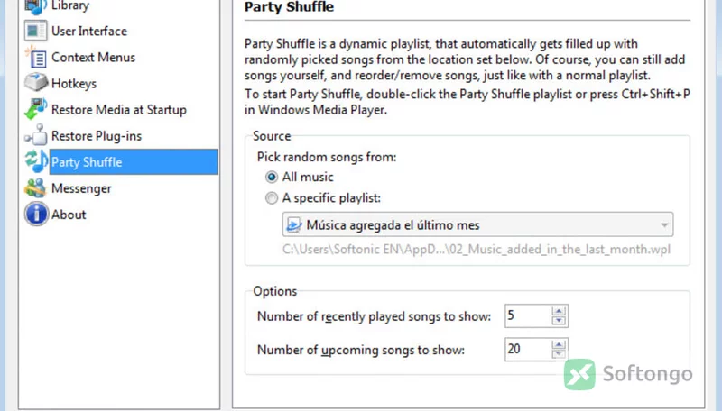Click the Pick random songs from label

click(327, 157)
